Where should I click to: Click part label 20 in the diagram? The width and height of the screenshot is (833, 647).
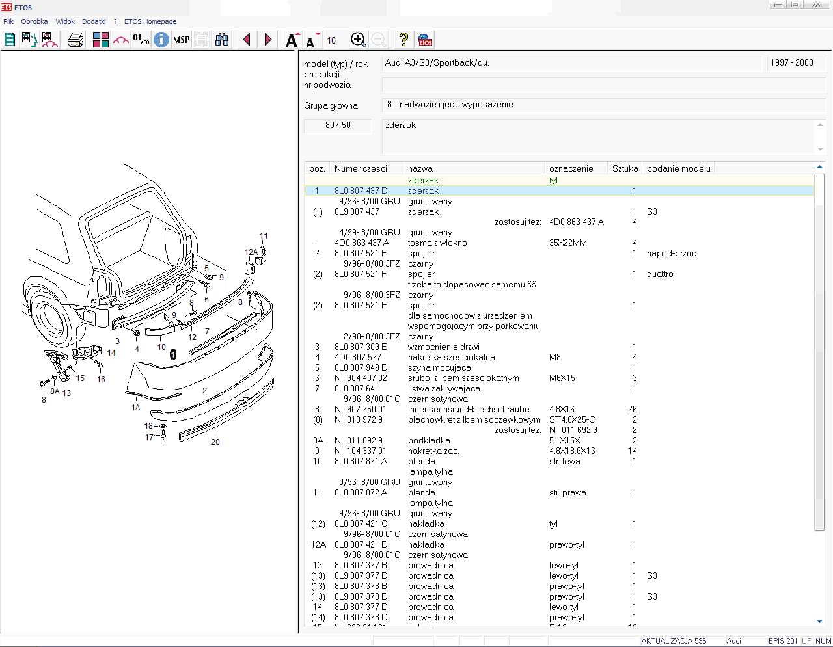[x=215, y=442]
